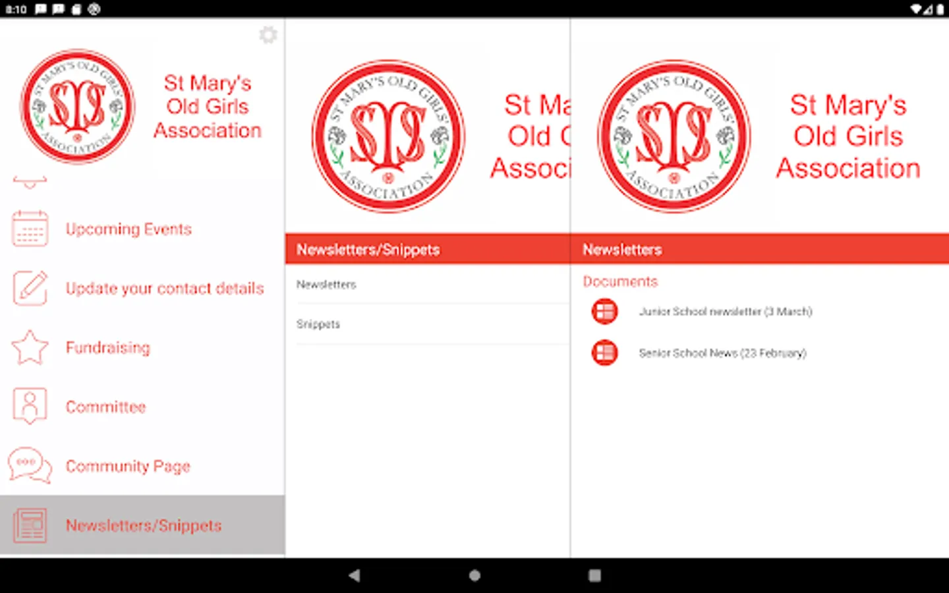The image size is (949, 593).
Task: Click the sidebar St Mary's crest logo
Action: click(78, 106)
